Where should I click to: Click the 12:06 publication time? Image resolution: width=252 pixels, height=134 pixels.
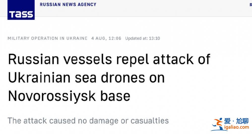coord(115,38)
